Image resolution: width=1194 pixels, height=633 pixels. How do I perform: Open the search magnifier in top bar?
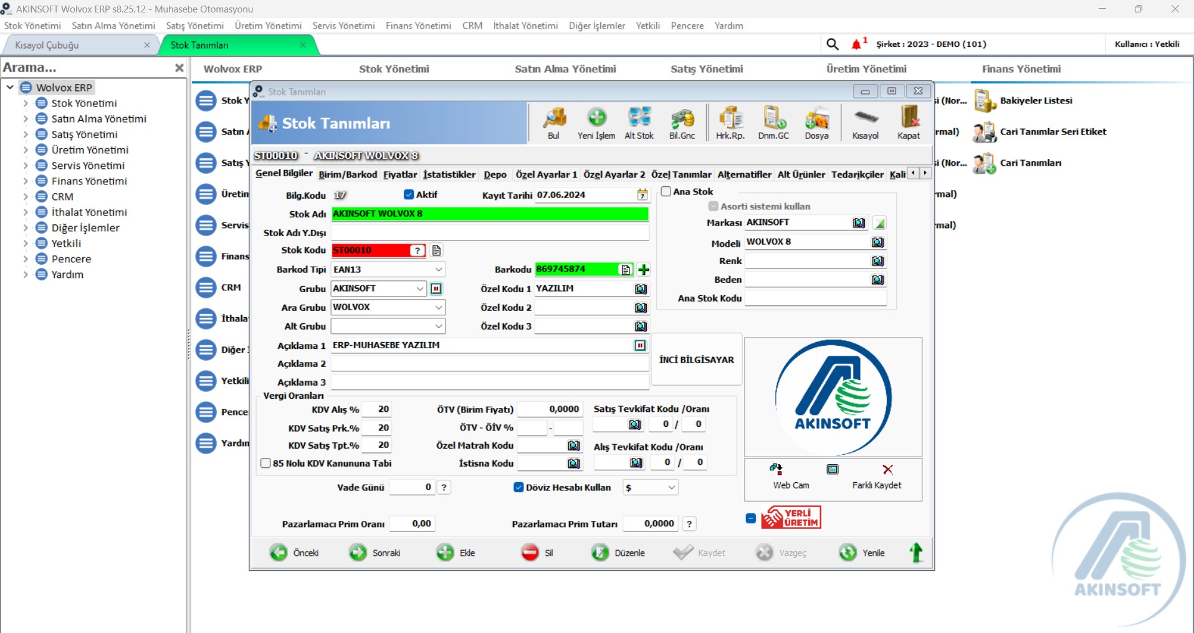click(833, 44)
